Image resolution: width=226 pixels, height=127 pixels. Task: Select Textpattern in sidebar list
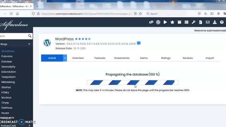pos(8,77)
